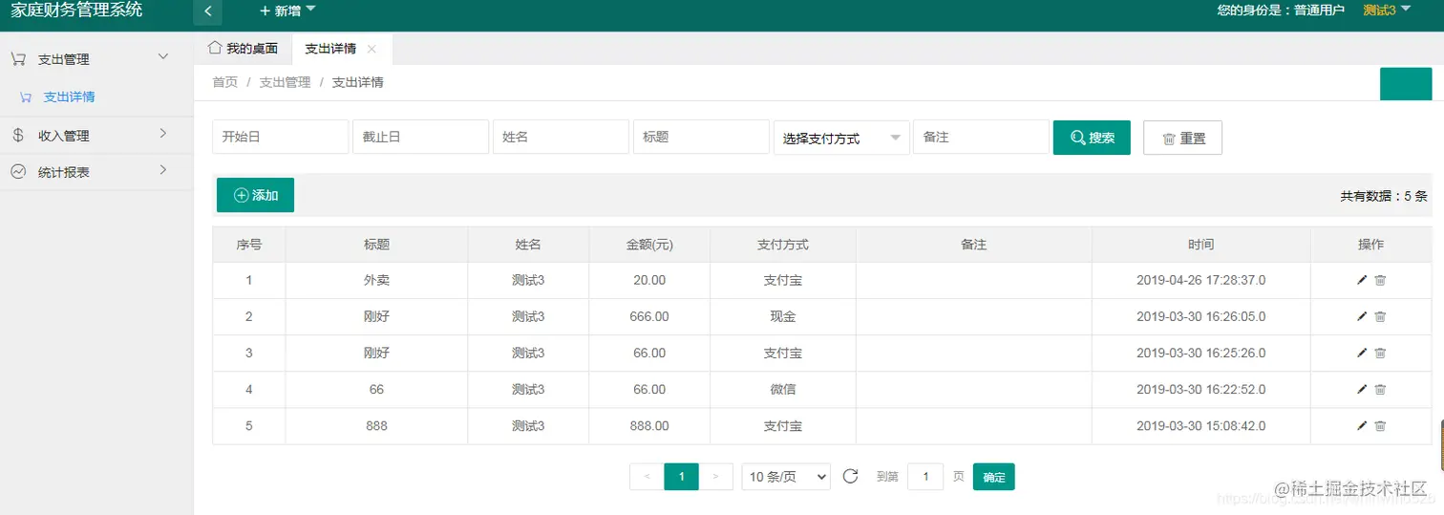Click the 20.00 amount cell
The image size is (1444, 515).
[649, 280]
